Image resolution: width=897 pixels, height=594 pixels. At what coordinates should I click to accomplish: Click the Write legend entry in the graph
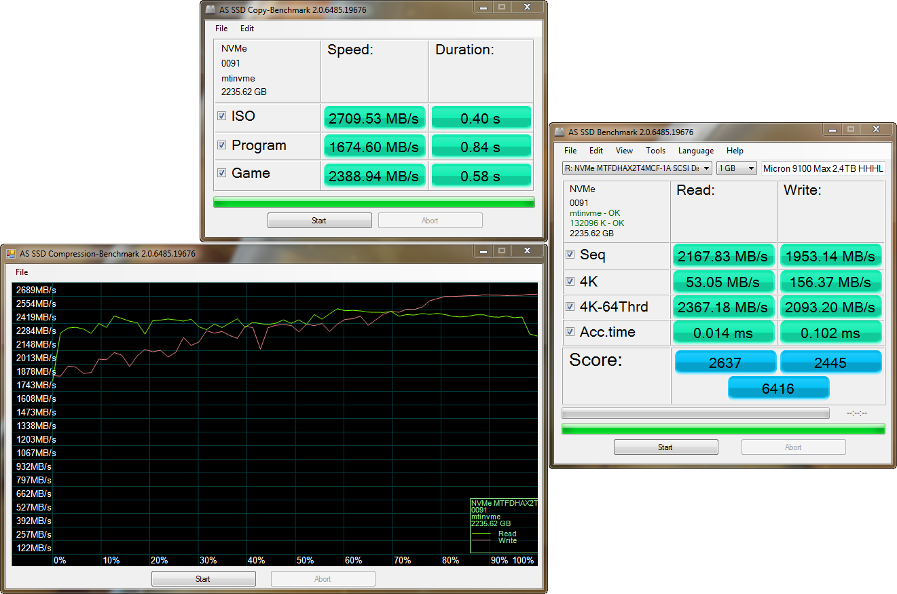tap(507, 540)
